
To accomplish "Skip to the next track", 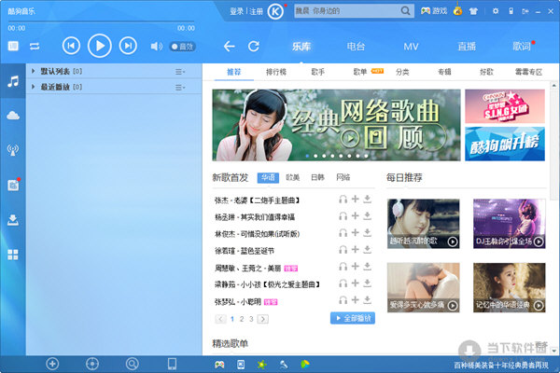I will point(128,46).
